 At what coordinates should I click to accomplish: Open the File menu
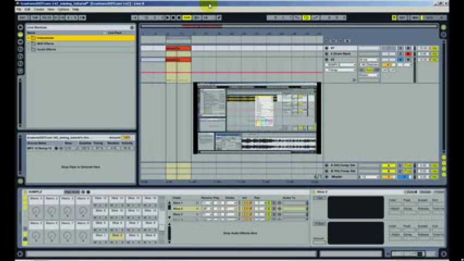click(18, 9)
